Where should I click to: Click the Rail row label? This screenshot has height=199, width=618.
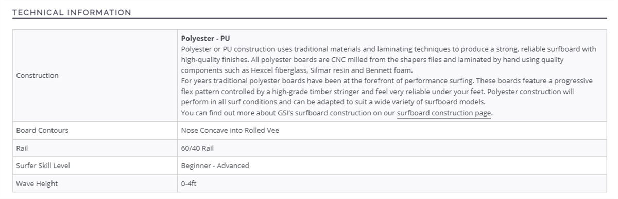(22, 148)
